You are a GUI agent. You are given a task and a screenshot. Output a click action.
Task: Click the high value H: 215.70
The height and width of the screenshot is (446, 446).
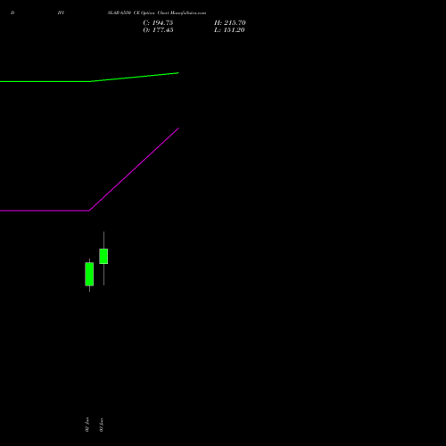coord(230,23)
